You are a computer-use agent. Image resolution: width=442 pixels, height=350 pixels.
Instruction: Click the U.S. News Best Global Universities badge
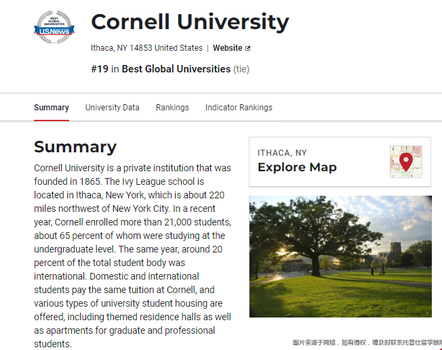tap(54, 27)
